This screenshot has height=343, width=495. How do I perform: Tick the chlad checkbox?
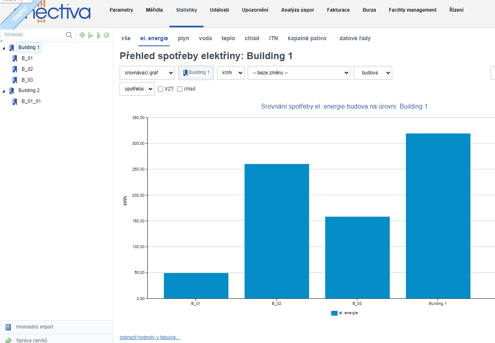pyautogui.click(x=180, y=89)
